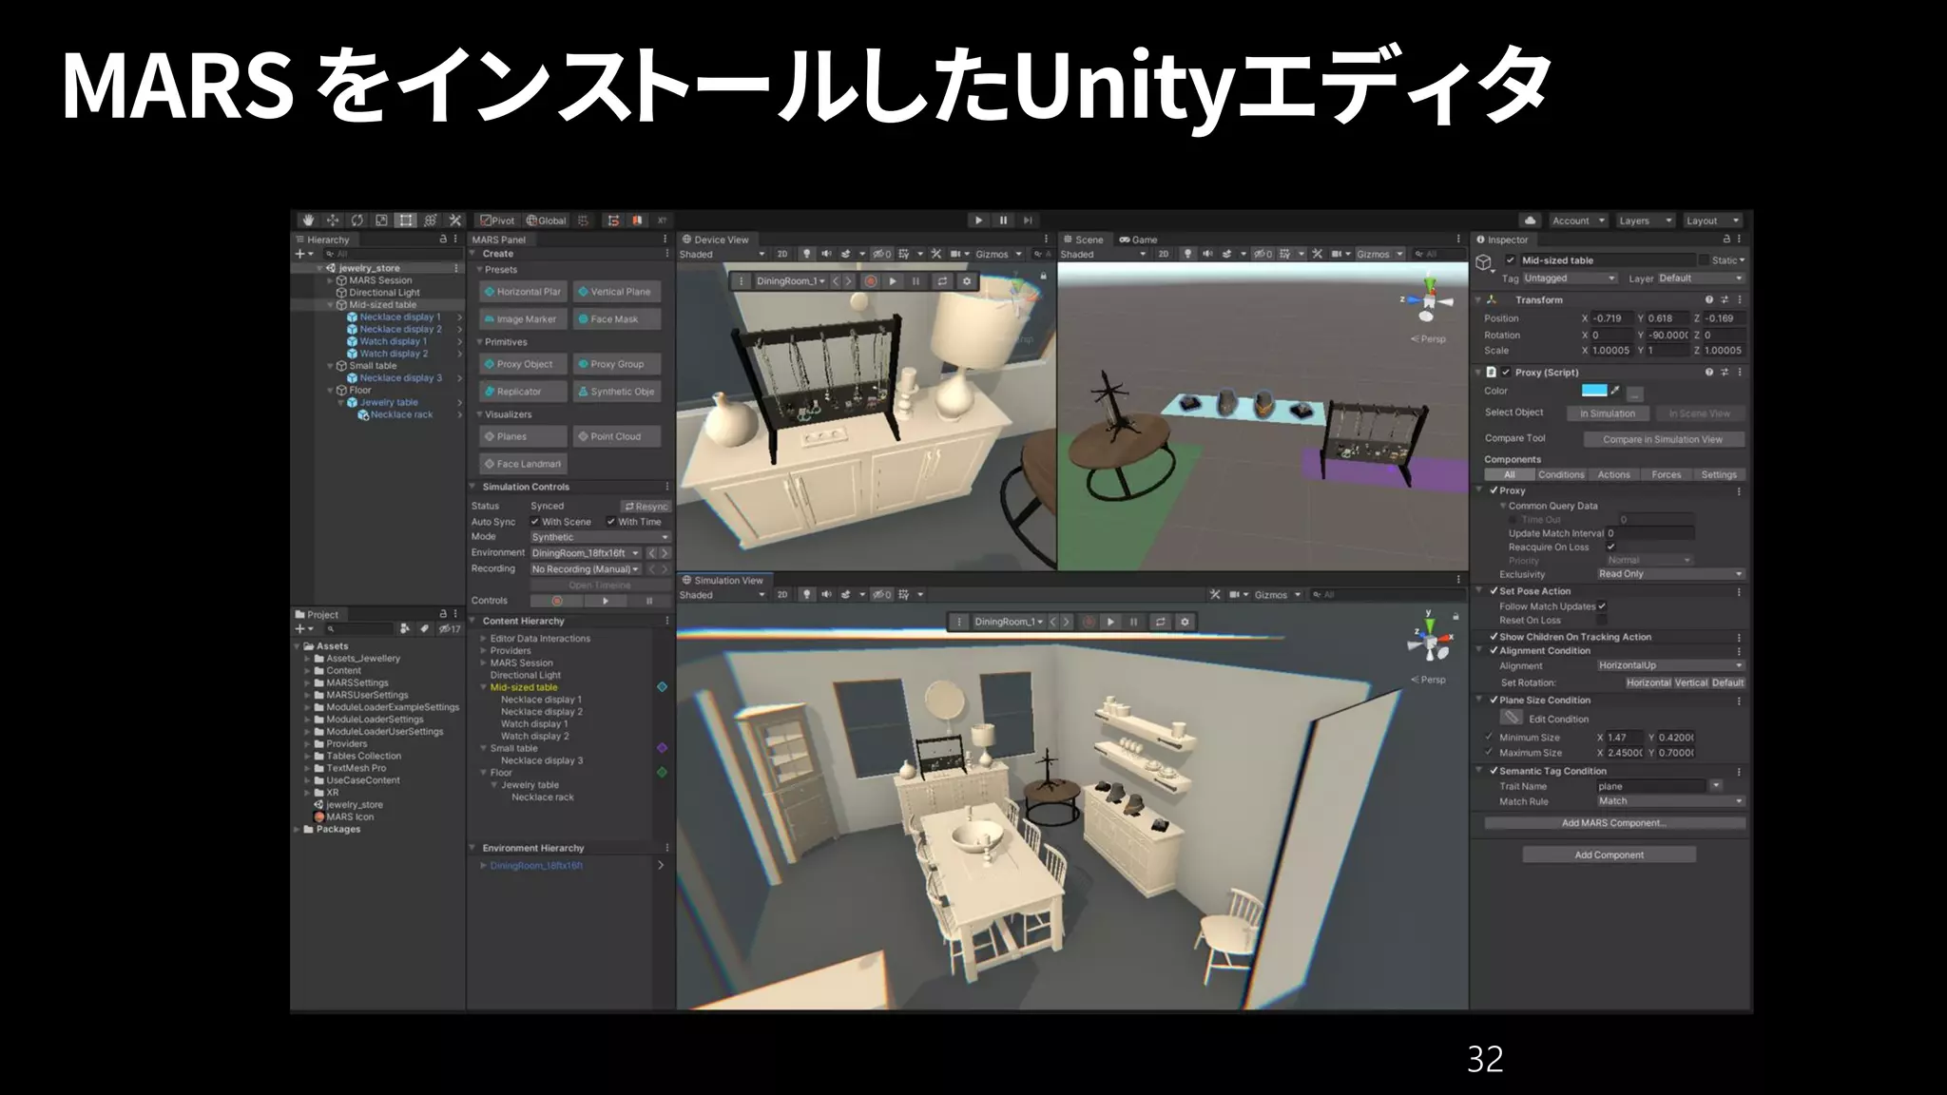Image resolution: width=1947 pixels, height=1095 pixels.
Task: Click the color picker eyedropper
Action: (1615, 391)
